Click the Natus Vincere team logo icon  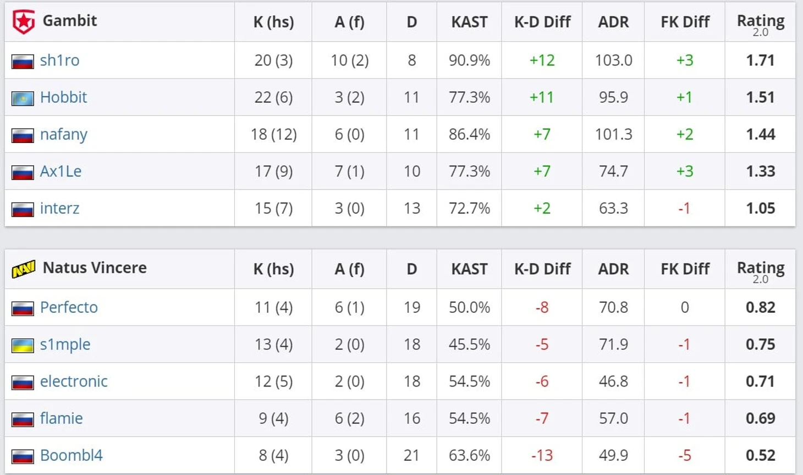(x=24, y=269)
